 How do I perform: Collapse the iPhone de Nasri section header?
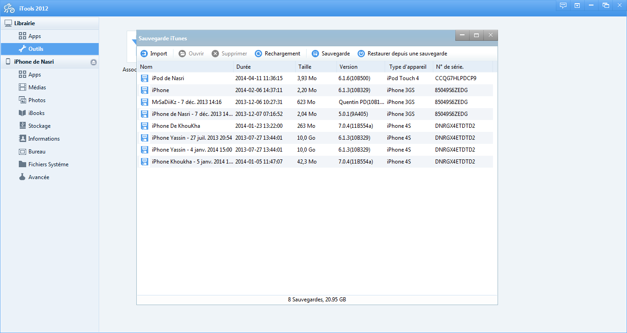tap(50, 62)
